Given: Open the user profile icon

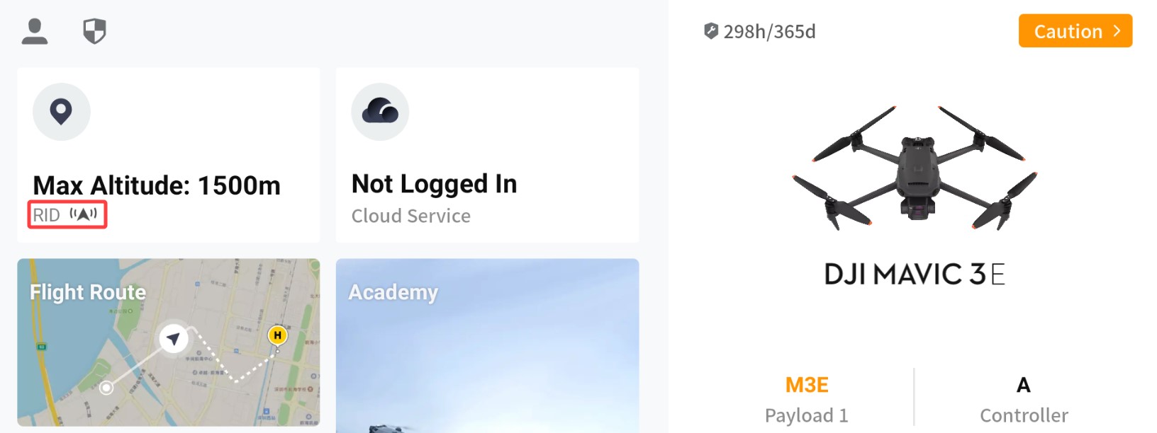Looking at the screenshot, I should point(35,32).
